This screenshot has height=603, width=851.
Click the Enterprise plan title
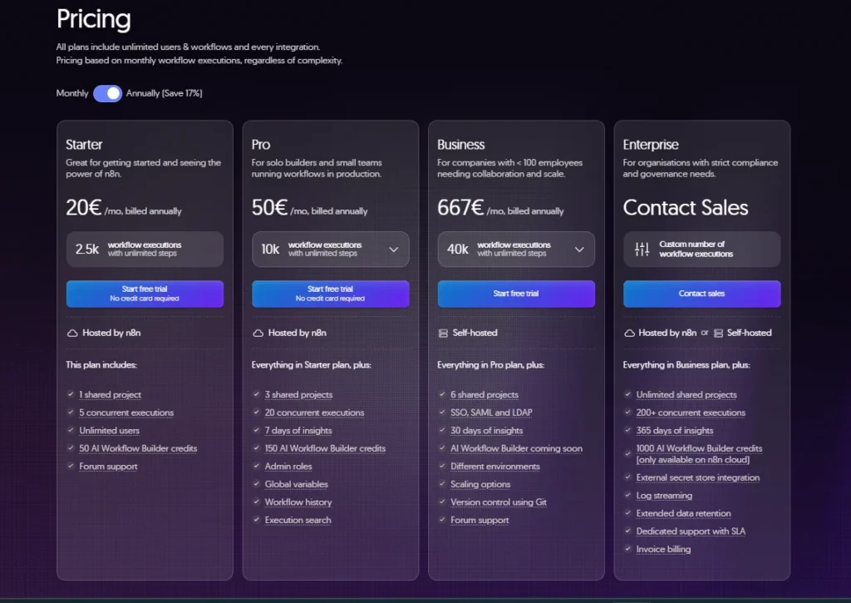click(x=651, y=145)
